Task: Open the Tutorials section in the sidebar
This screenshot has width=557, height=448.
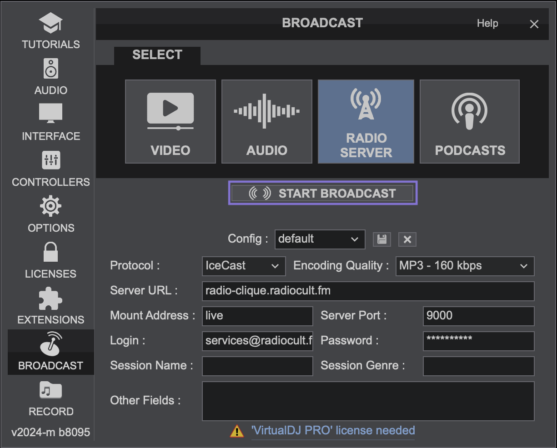Action: pyautogui.click(x=50, y=31)
